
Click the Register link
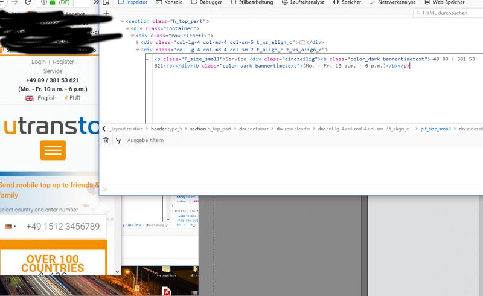(x=63, y=62)
